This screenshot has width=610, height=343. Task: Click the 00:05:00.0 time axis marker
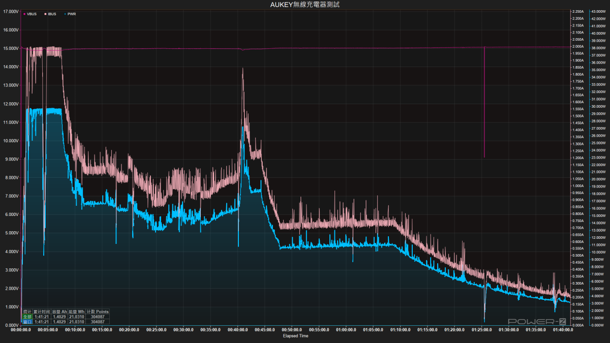coord(47,329)
